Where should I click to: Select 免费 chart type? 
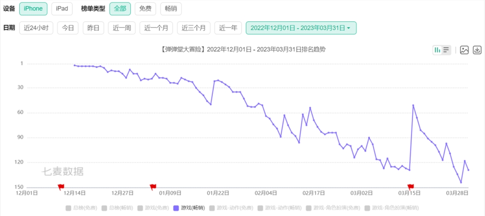(x=145, y=9)
